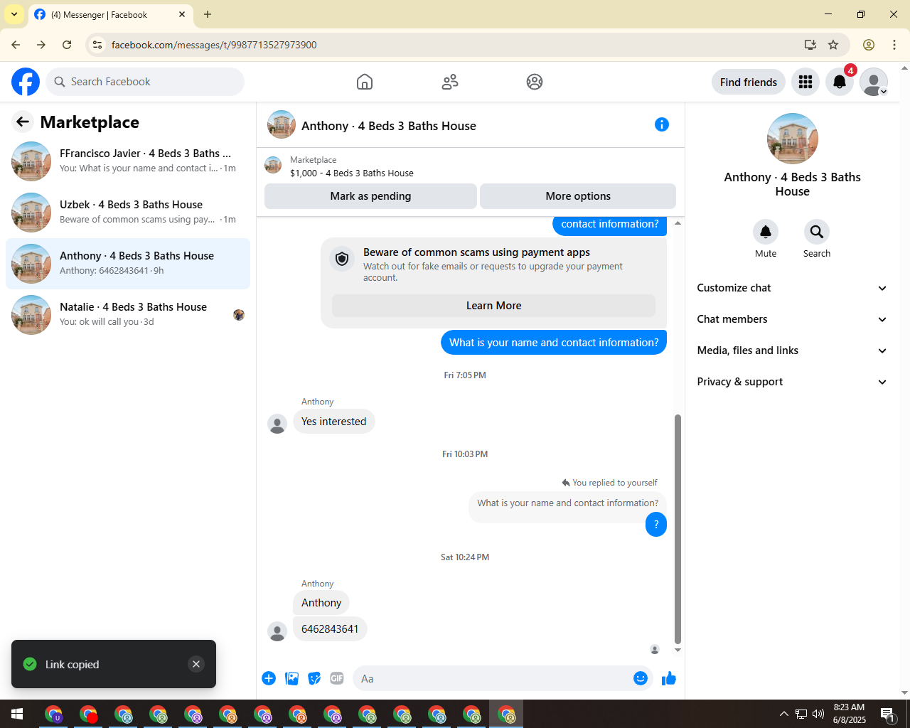The height and width of the screenshot is (728, 910).
Task: Open more actions plus icon
Action: [269, 678]
